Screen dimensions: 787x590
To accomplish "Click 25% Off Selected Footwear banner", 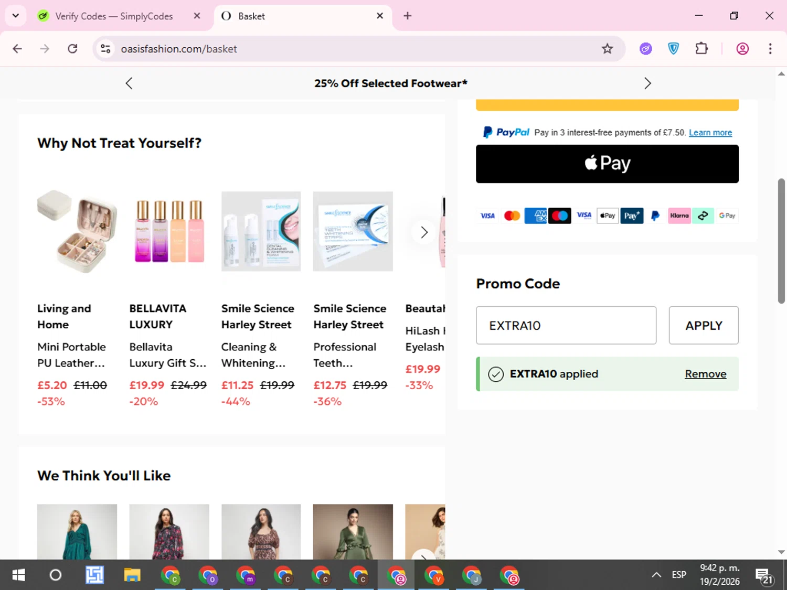I will tap(391, 83).
